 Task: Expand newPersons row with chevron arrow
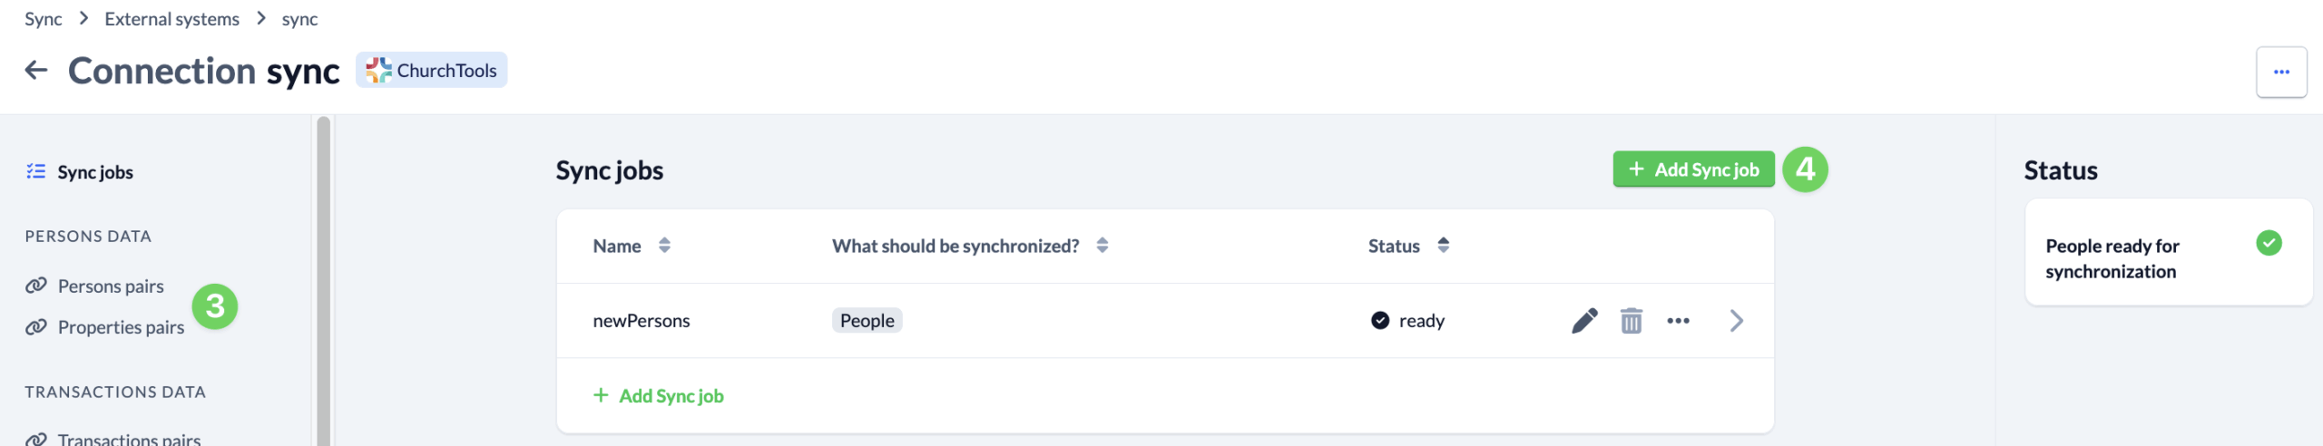coord(1736,321)
